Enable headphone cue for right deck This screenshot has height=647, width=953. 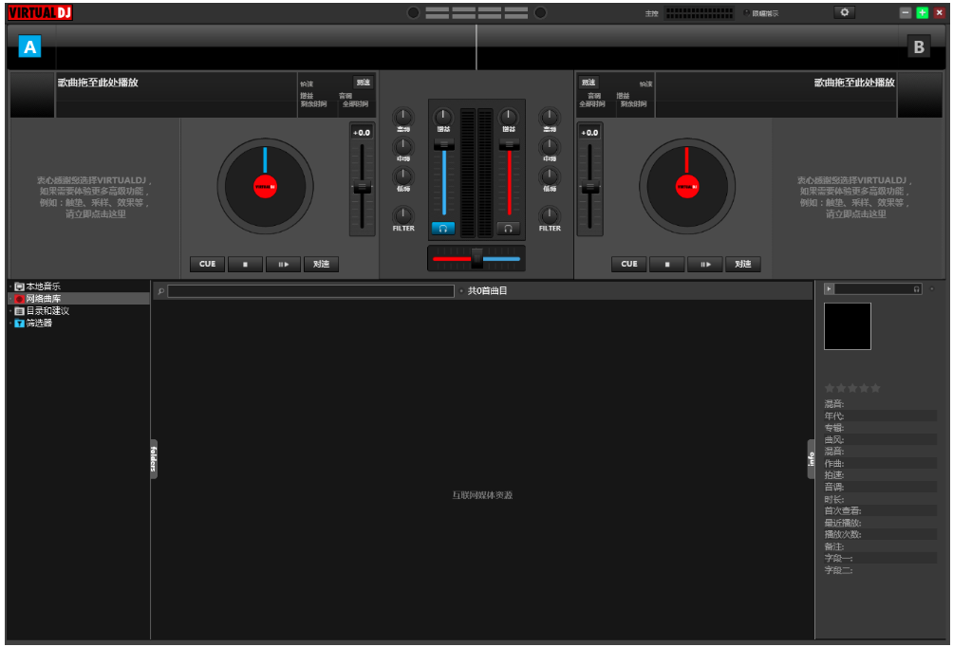pos(509,229)
